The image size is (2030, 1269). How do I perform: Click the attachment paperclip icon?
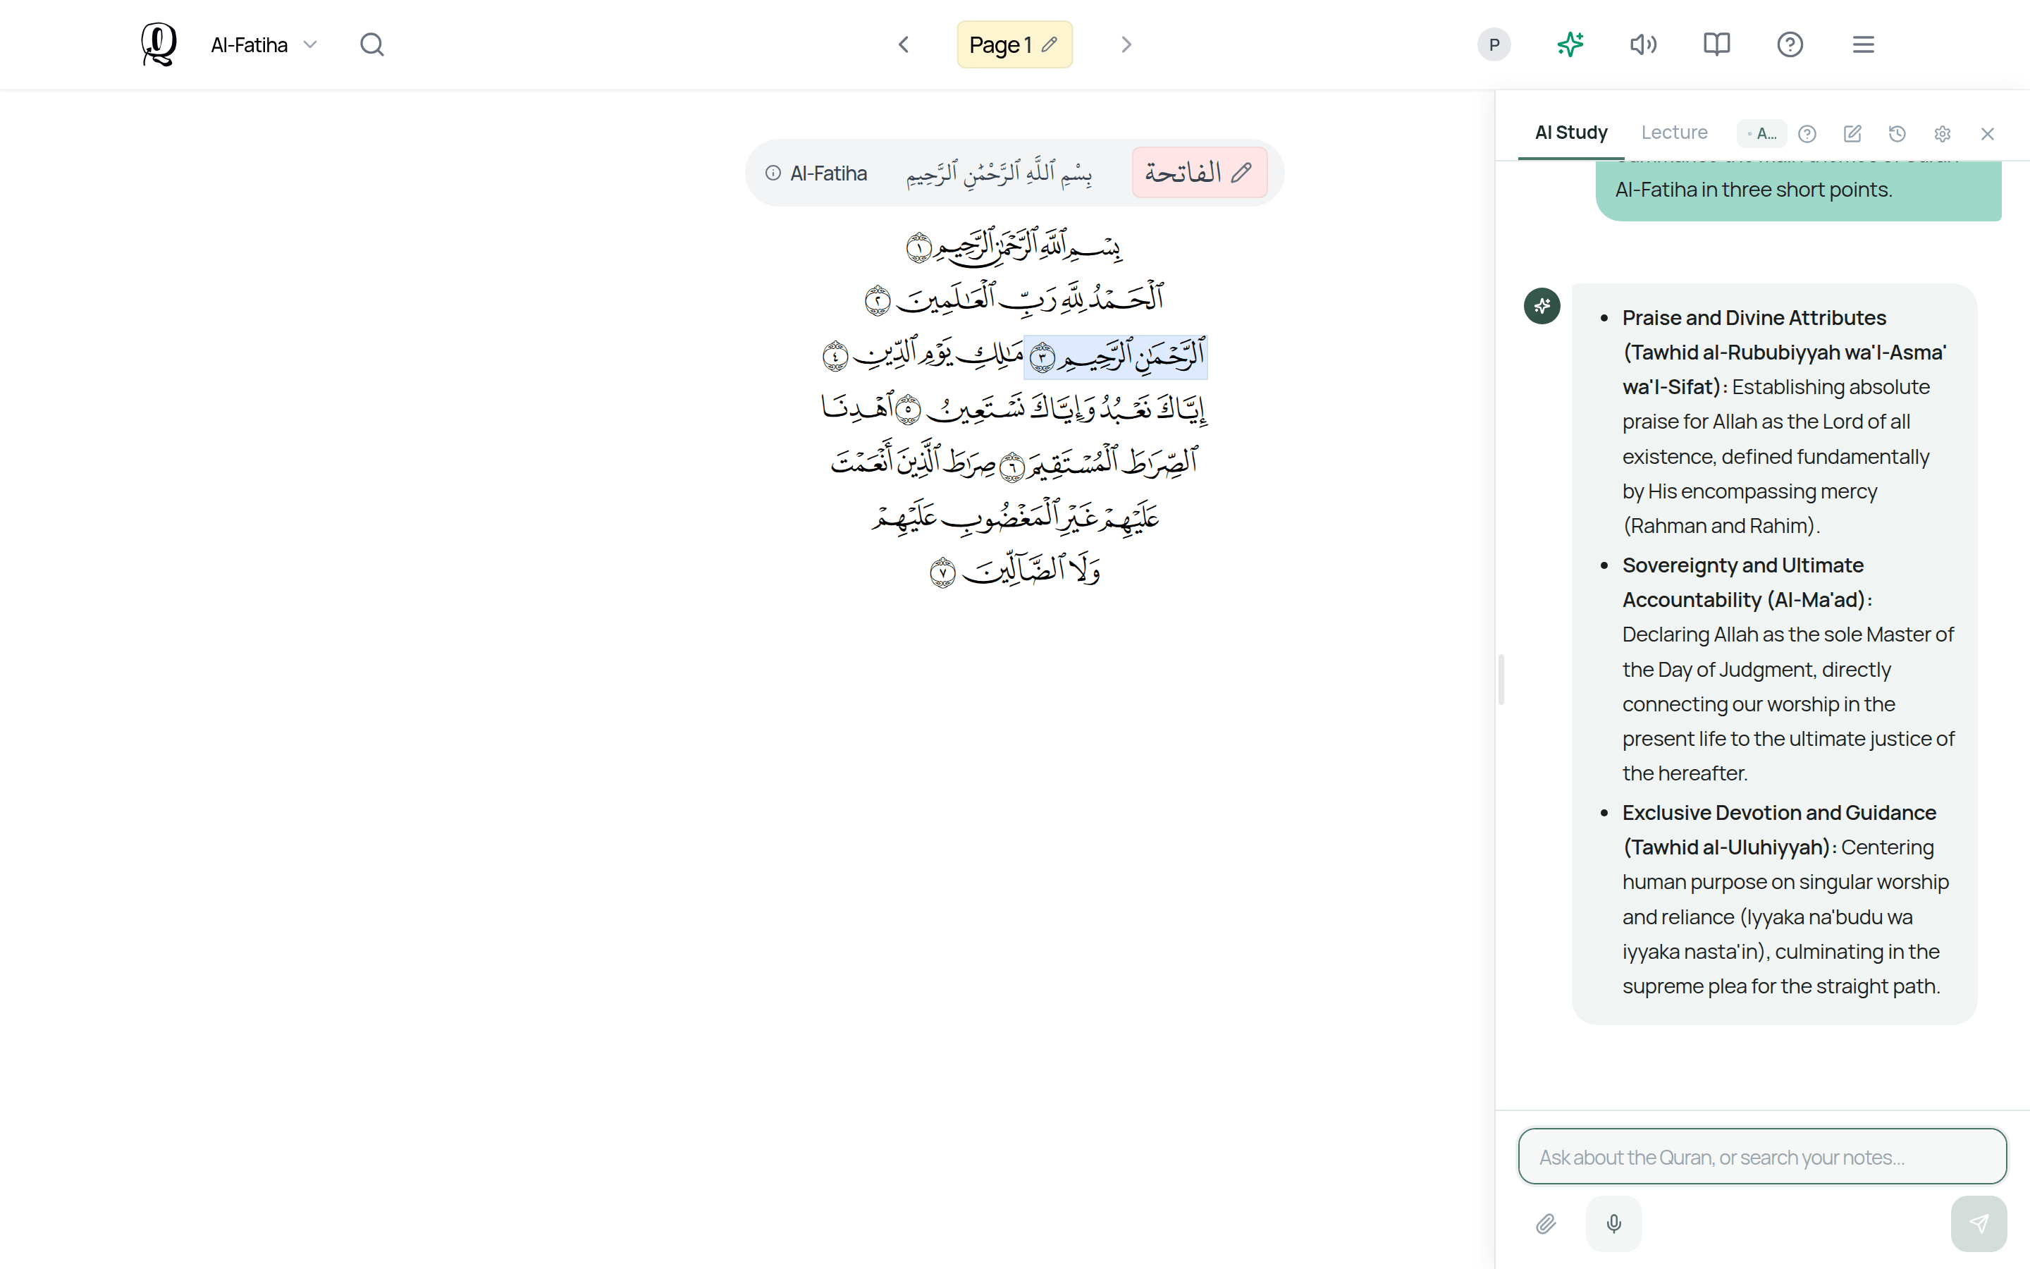[1546, 1224]
